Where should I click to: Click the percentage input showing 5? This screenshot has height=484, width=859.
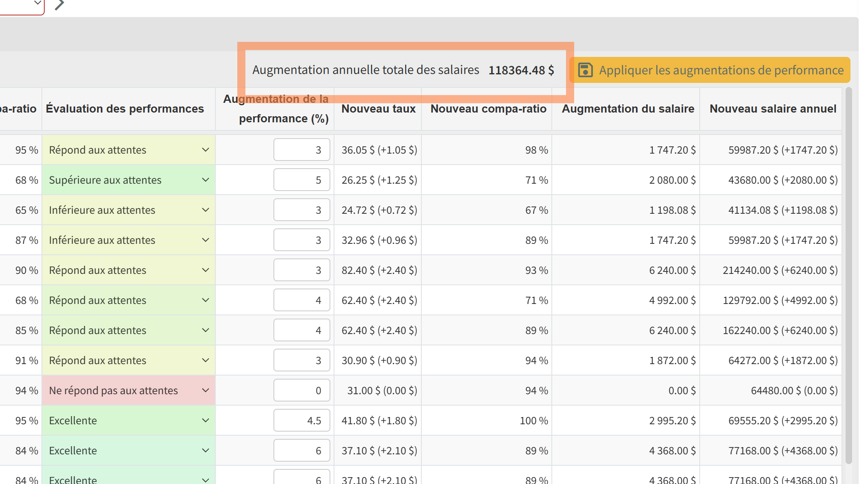[302, 180]
